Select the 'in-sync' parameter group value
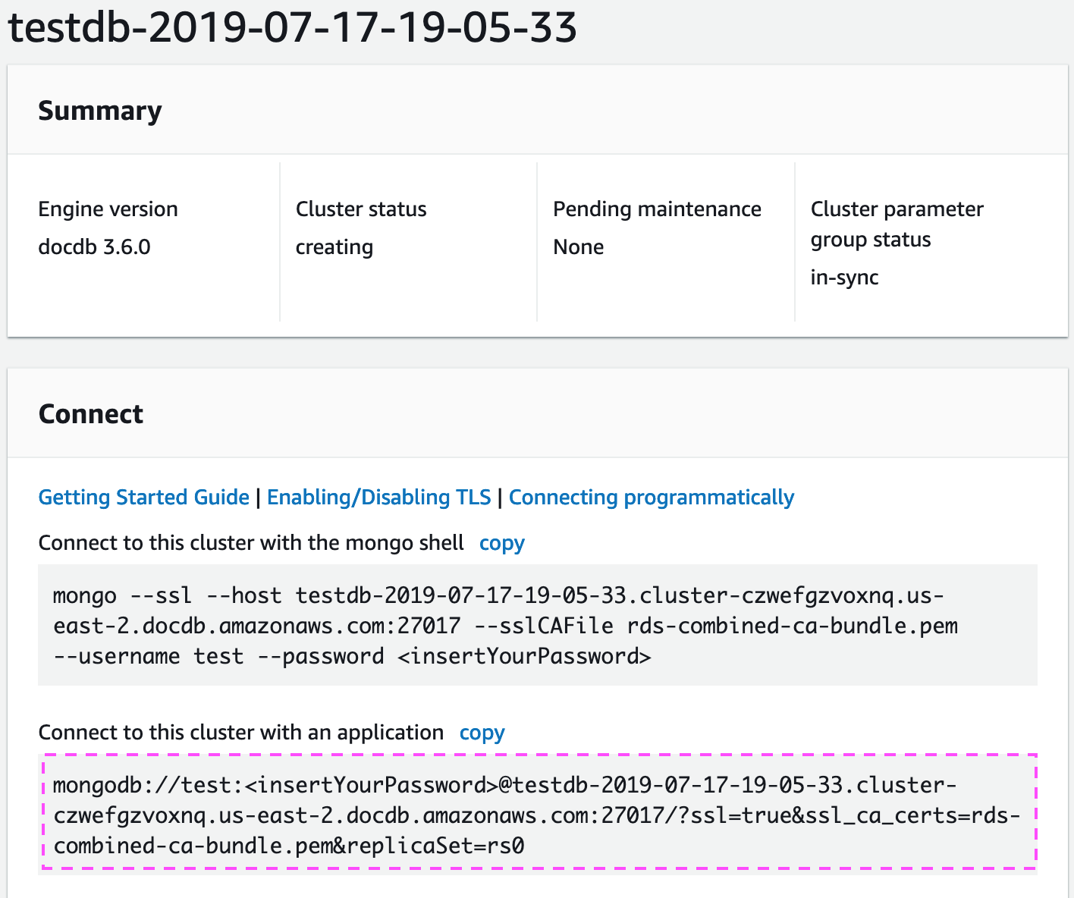 tap(844, 278)
